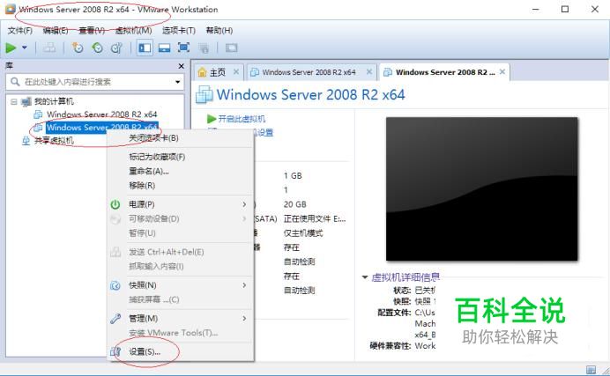Collapse the 虚拟机详细信息 section
610x376 pixels.
coord(365,277)
